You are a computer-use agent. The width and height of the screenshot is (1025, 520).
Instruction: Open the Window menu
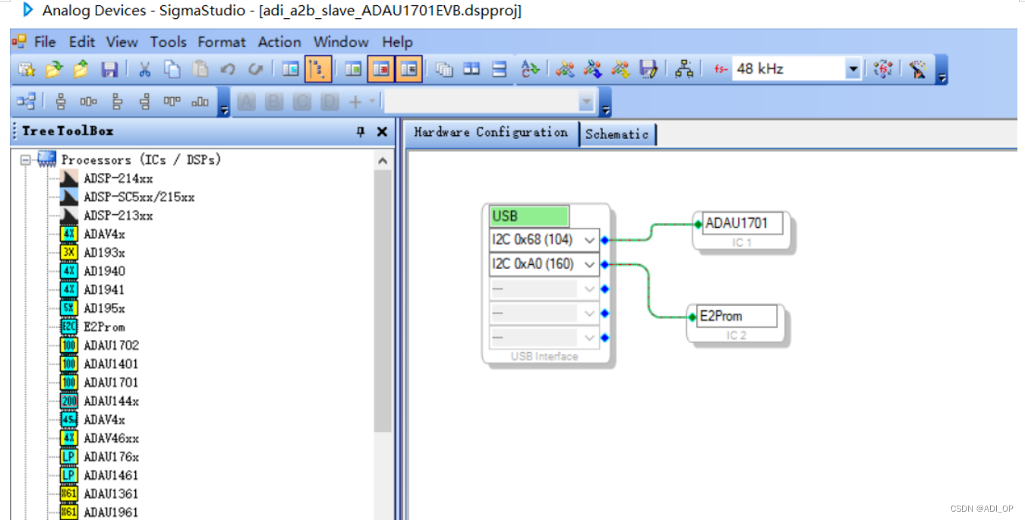point(341,42)
